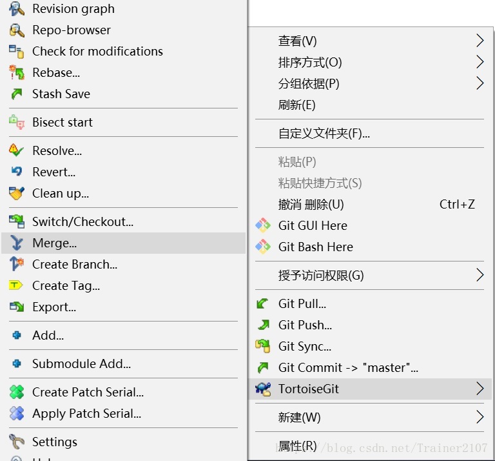The image size is (495, 461).
Task: Click the Revision graph icon
Action: [x=16, y=9]
